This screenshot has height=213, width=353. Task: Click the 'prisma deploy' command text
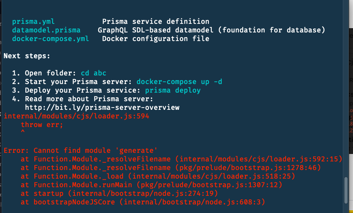point(173,90)
